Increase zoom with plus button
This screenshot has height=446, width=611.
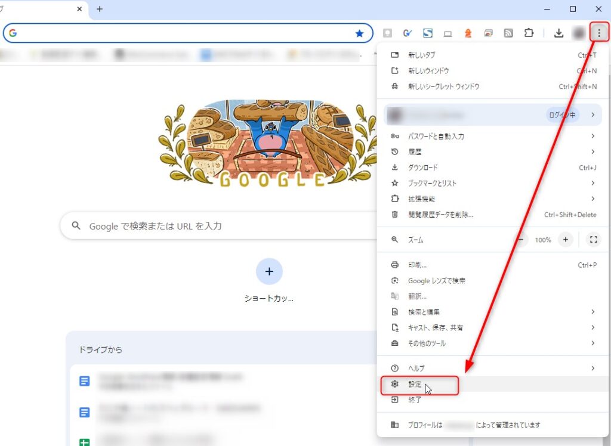click(x=566, y=240)
